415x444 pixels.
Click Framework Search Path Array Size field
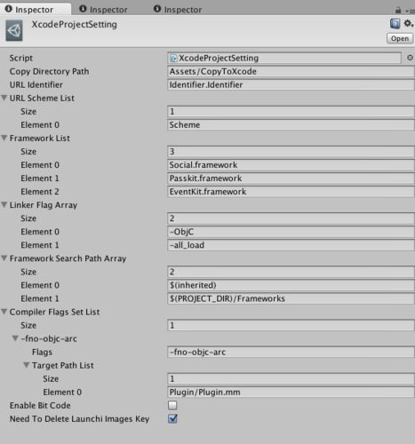click(291, 272)
